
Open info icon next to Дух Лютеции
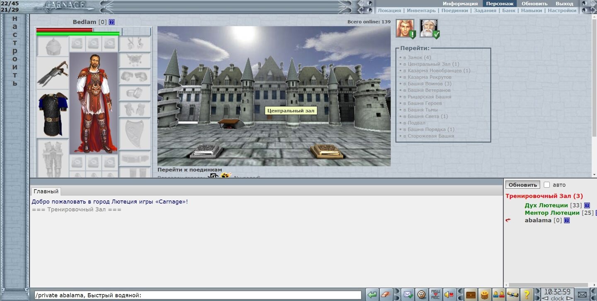click(x=587, y=205)
